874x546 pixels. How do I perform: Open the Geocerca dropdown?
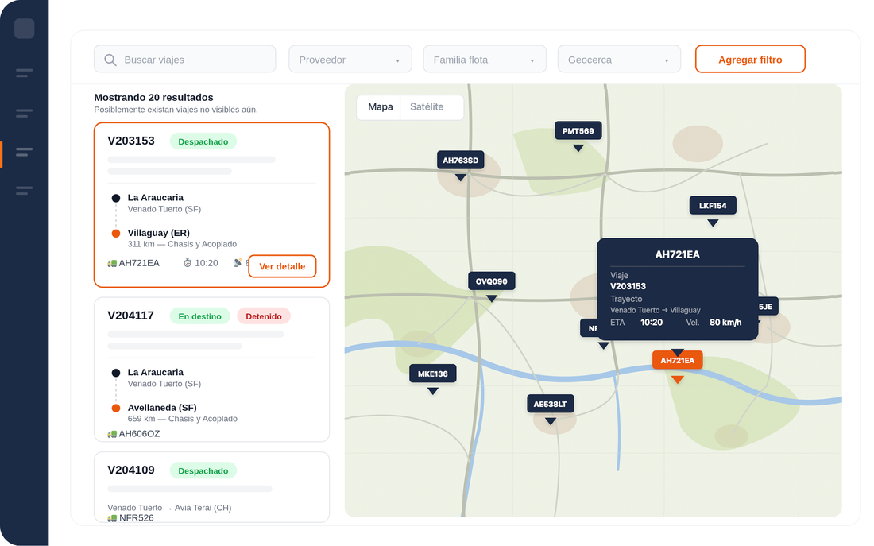[x=619, y=59]
